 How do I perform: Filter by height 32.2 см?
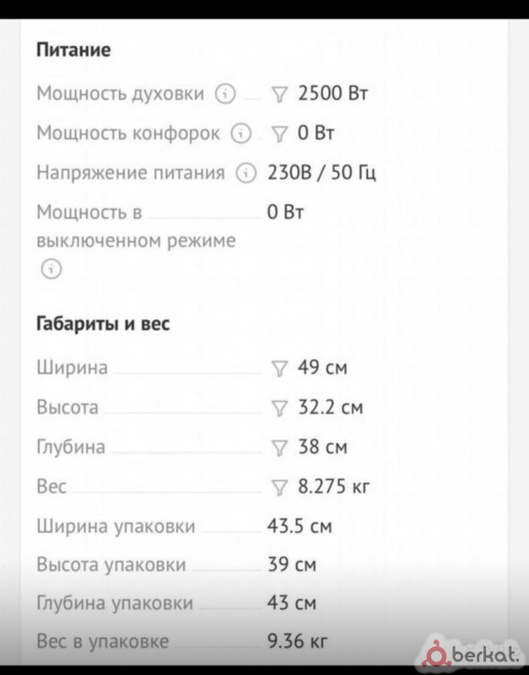click(279, 408)
